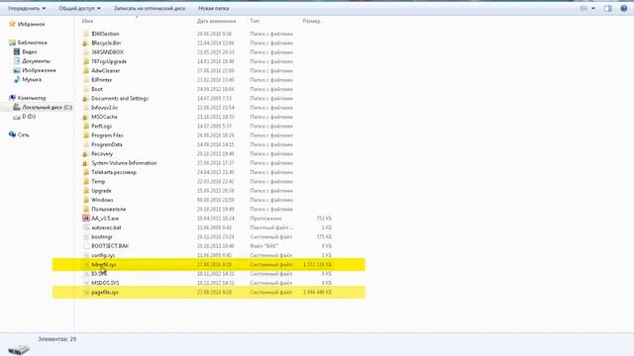Screen dimensions: 634x356
Task: Select the MSDOS.SYS file name
Action: [105, 283]
